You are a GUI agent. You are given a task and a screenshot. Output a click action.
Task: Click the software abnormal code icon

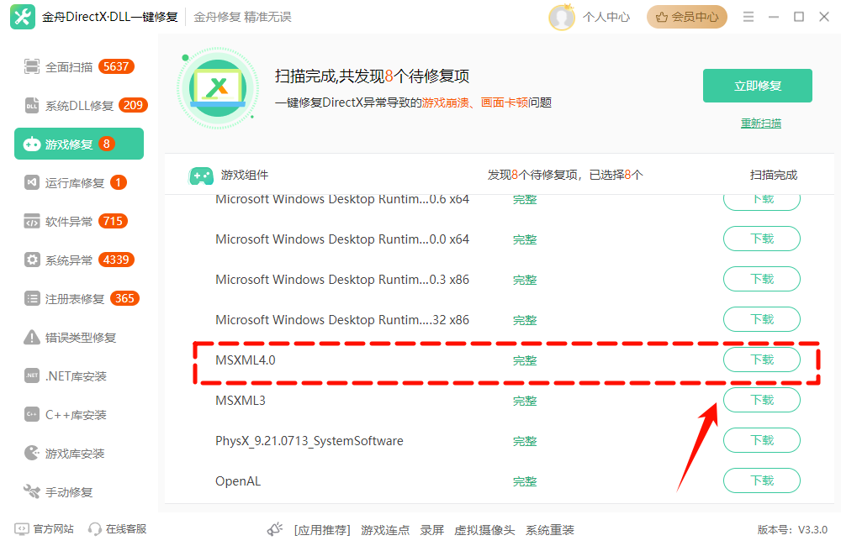32,221
